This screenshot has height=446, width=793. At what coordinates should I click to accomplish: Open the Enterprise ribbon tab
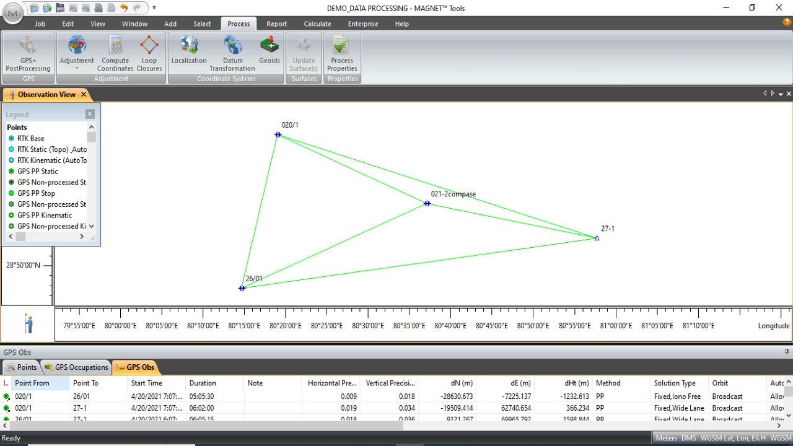363,24
